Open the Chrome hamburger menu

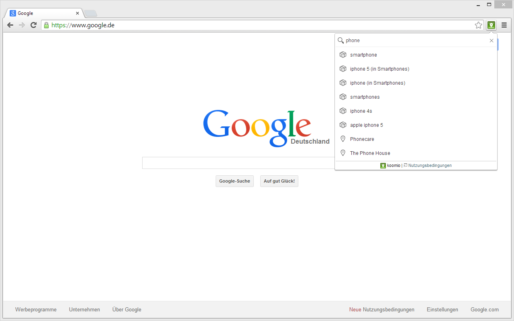point(504,25)
